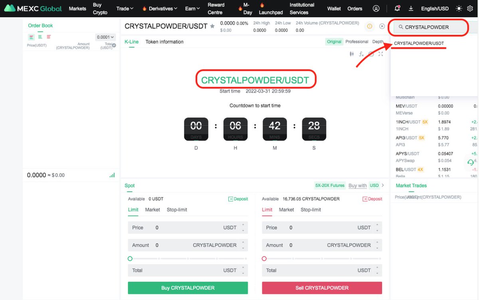Switch theme with the sun icon
Image resolution: width=479 pixels, height=300 pixels.
coord(459,8)
